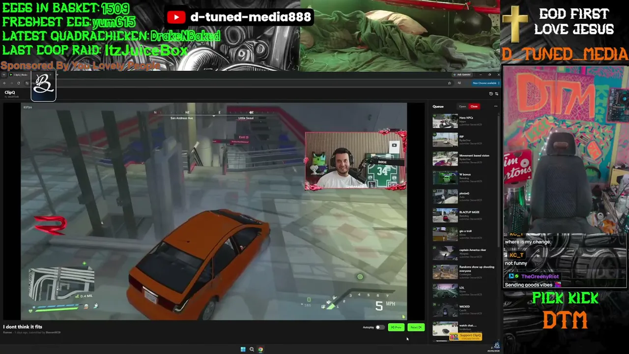Open Windows taskbar search
The image size is (629, 354).
(252, 350)
